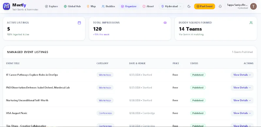
Task: Click 8/26/2026 Cambridge on HSA Picnic row
Action: [142, 113]
